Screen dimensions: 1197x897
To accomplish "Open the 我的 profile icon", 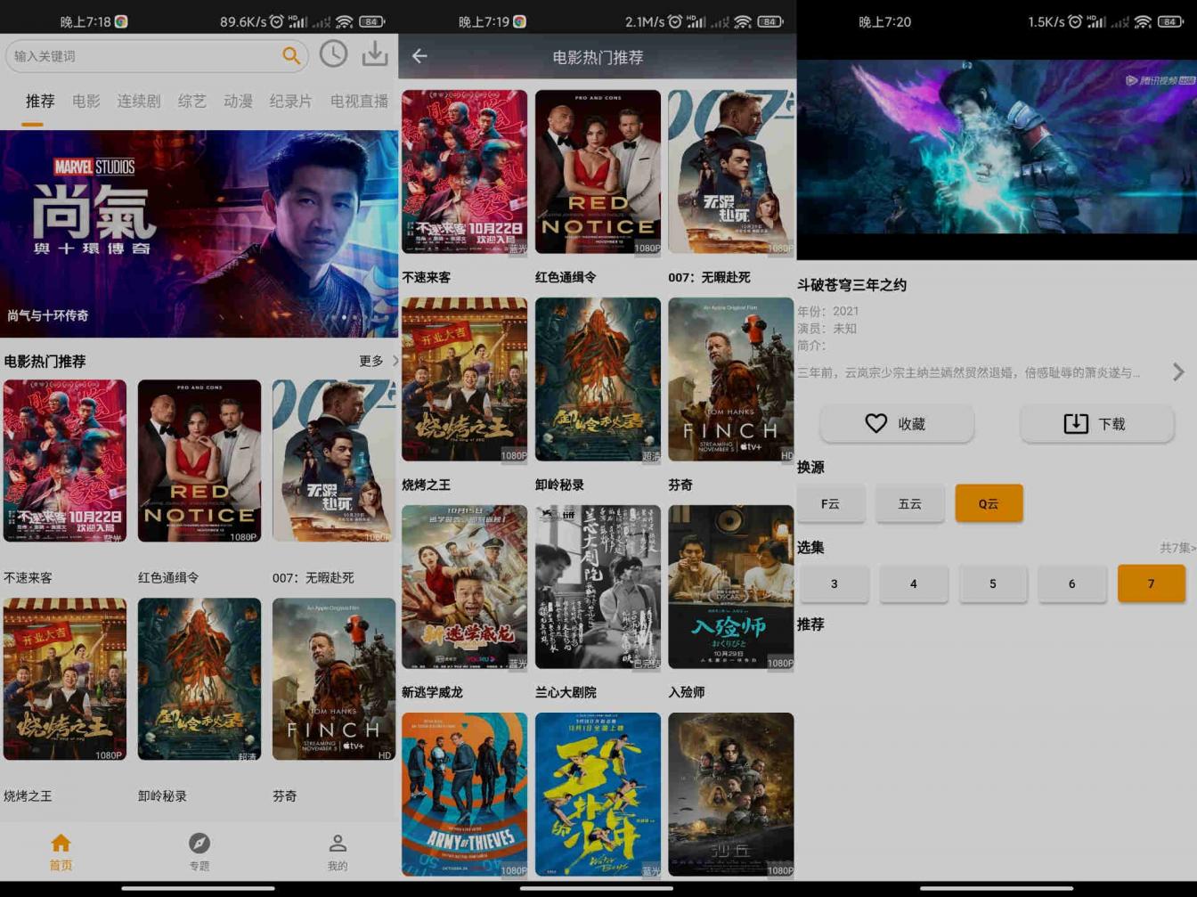I will (x=338, y=843).
